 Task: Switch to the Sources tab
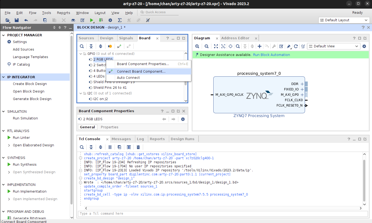[x=86, y=38]
